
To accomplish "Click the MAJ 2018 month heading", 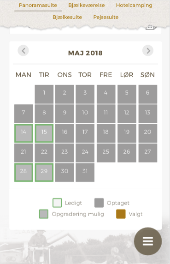I will tap(85, 53).
